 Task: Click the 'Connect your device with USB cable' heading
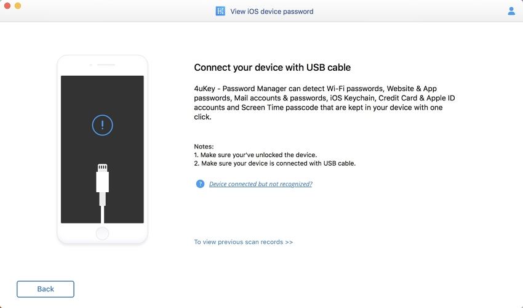[x=272, y=68]
